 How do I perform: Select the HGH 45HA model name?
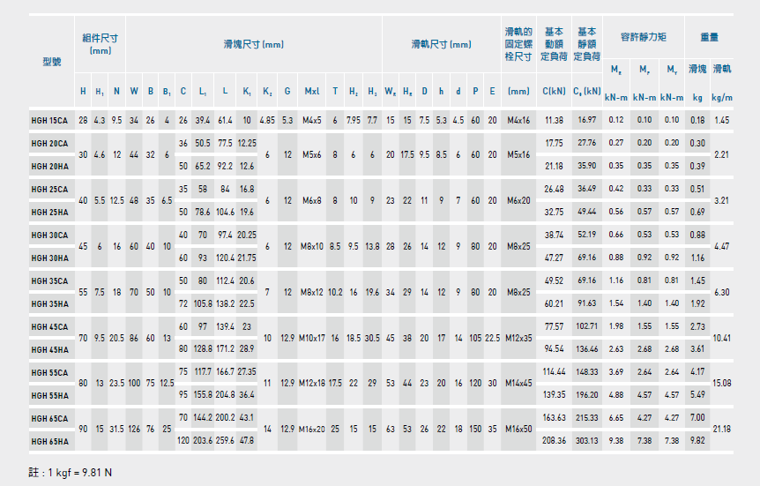[x=51, y=349]
